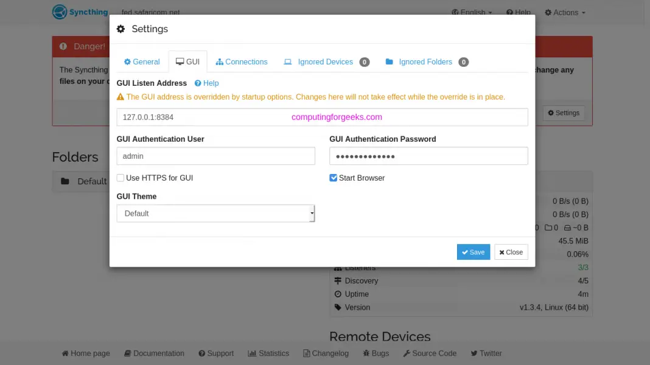650x365 pixels.
Task: Open the Actions dropdown menu
Action: click(565, 12)
